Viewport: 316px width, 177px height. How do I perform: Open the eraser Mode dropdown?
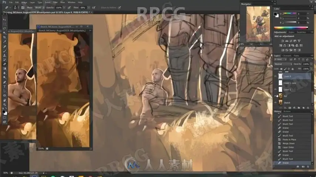[x=40, y=8]
